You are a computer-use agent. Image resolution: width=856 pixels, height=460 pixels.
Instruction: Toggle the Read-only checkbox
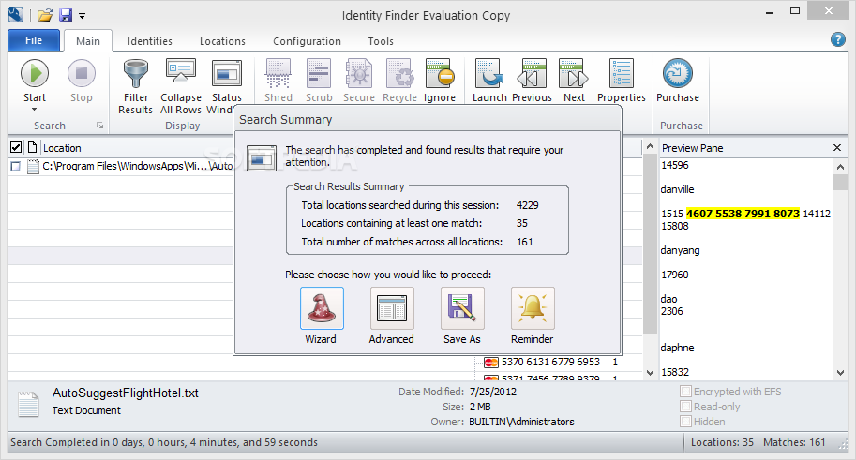[685, 406]
